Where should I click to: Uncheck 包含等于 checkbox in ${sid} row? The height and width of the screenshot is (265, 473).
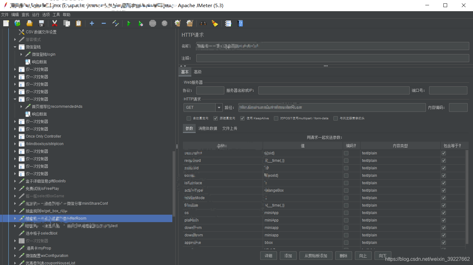click(x=444, y=153)
